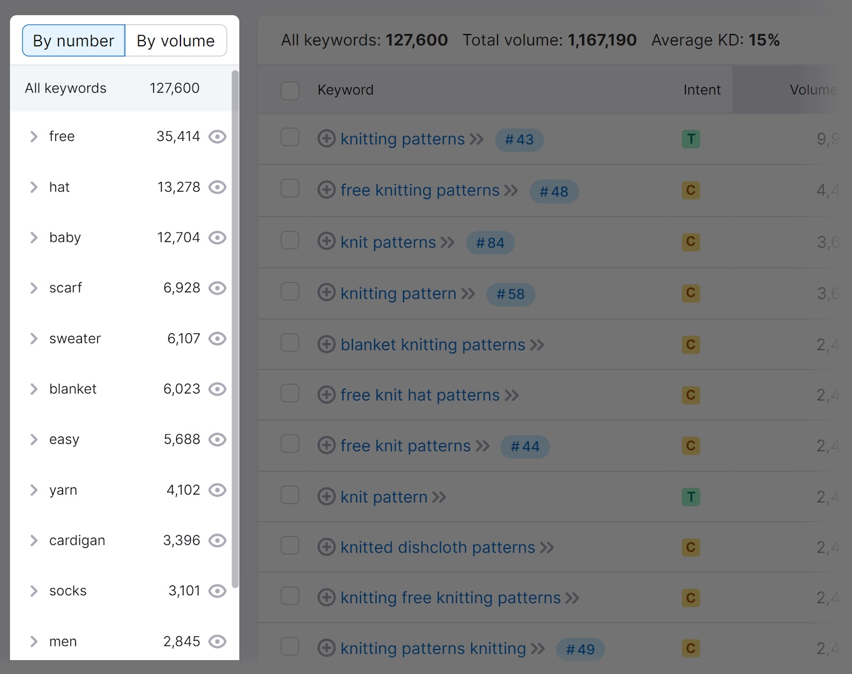Screen dimensions: 852x674
Task: Select the By number tab
Action: (73, 40)
